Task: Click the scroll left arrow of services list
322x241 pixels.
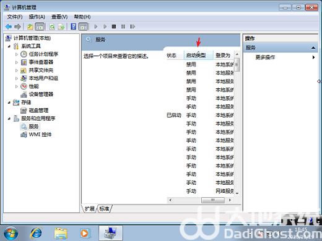Action: pos(170,200)
